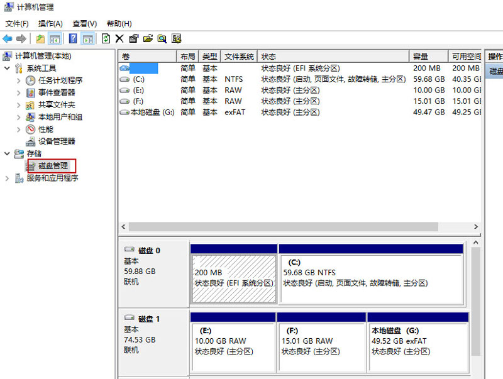This screenshot has height=379, width=503.
Task: Open Properties using the toolbar properties icon
Action: tap(133, 39)
